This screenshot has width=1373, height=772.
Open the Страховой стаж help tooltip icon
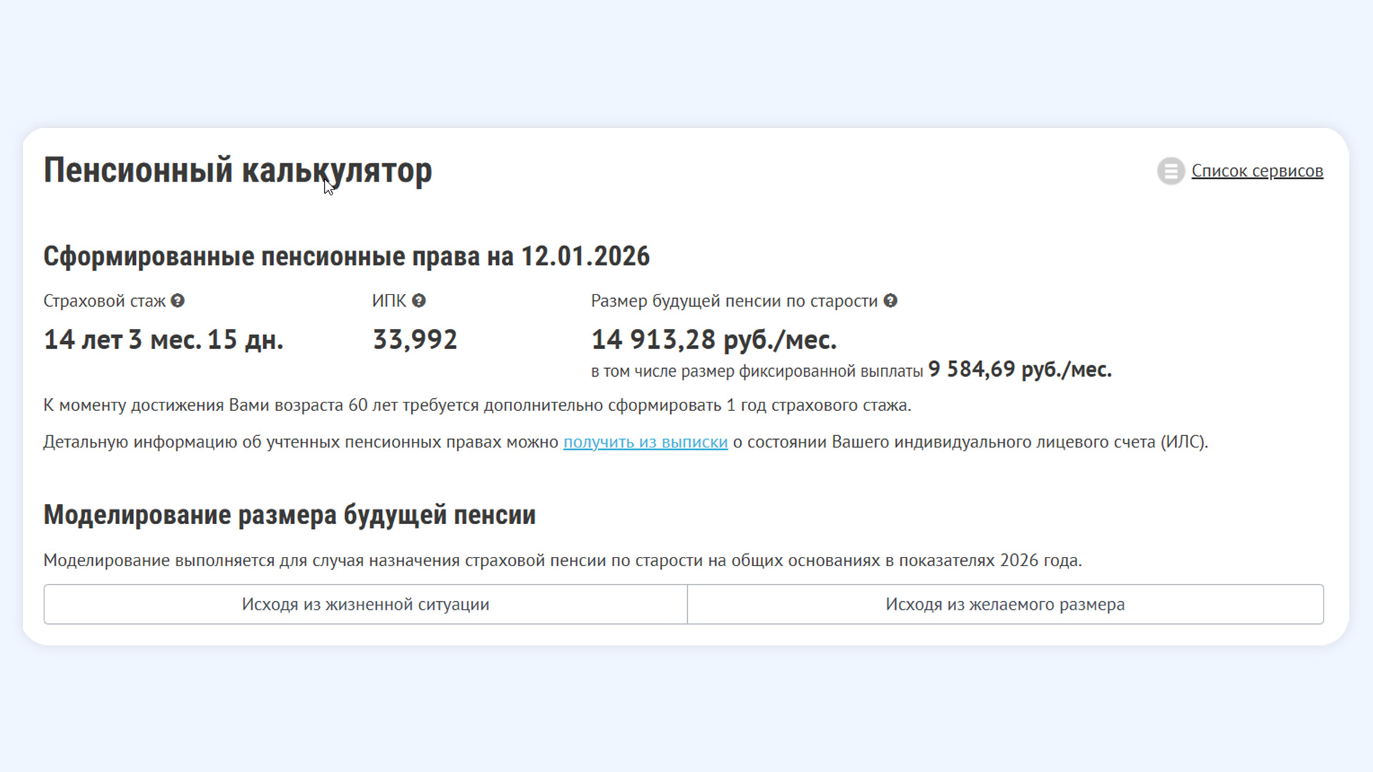tap(178, 301)
